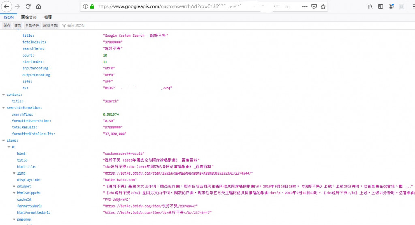Go back to the previous page
Viewport: 415px width, 225px height.
(6, 6)
